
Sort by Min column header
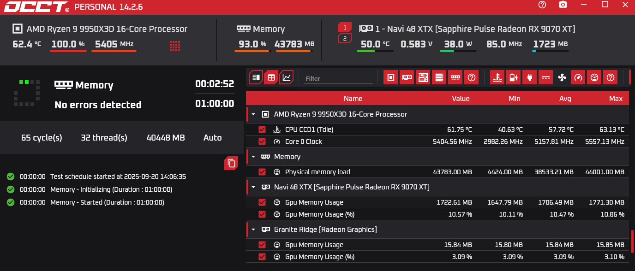(x=514, y=98)
